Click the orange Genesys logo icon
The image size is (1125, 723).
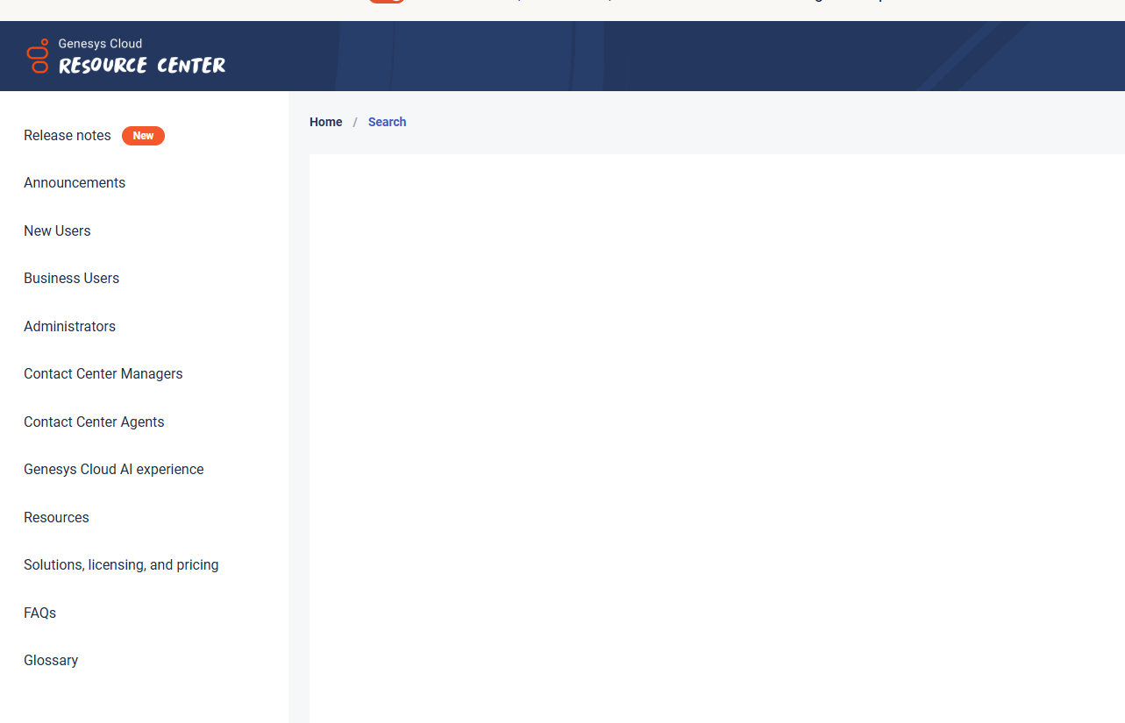38,56
